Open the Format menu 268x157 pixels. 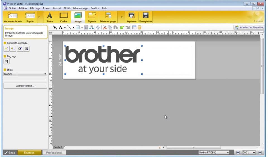coord(57,8)
